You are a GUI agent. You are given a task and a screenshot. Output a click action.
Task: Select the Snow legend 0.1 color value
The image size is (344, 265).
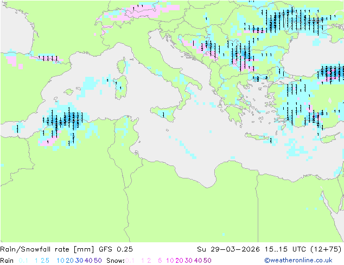(x=130, y=261)
